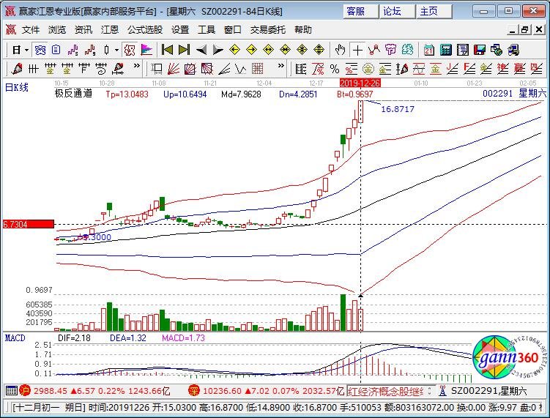
Task: Toggle the news ticker up-down stepper
Action: point(430,391)
